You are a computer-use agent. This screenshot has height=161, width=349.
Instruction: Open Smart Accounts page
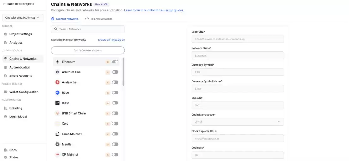(23, 76)
